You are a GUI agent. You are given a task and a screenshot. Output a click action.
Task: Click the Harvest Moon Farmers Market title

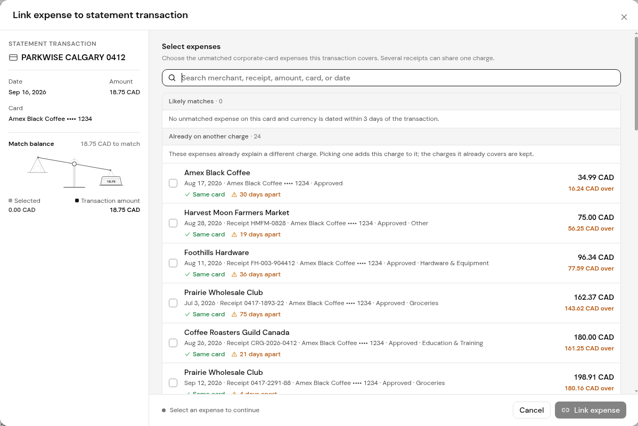click(x=236, y=212)
